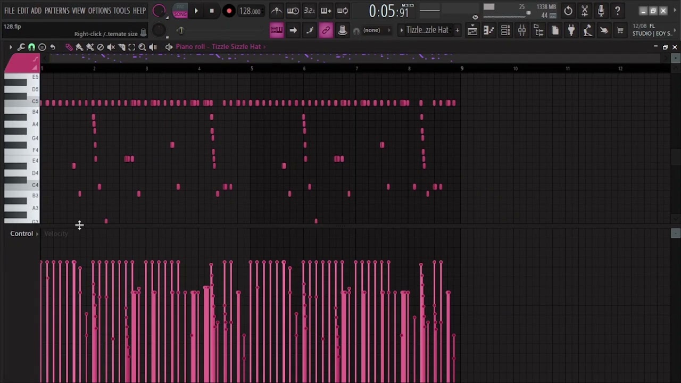Toggle blend overdub recording
This screenshot has height=383, width=681.
tap(326, 11)
